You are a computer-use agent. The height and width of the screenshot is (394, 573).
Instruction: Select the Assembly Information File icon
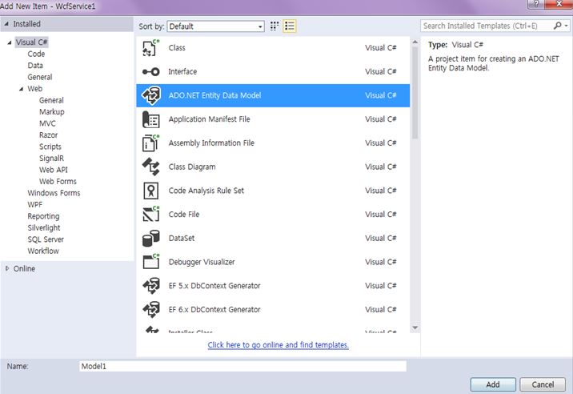pyautogui.click(x=151, y=143)
